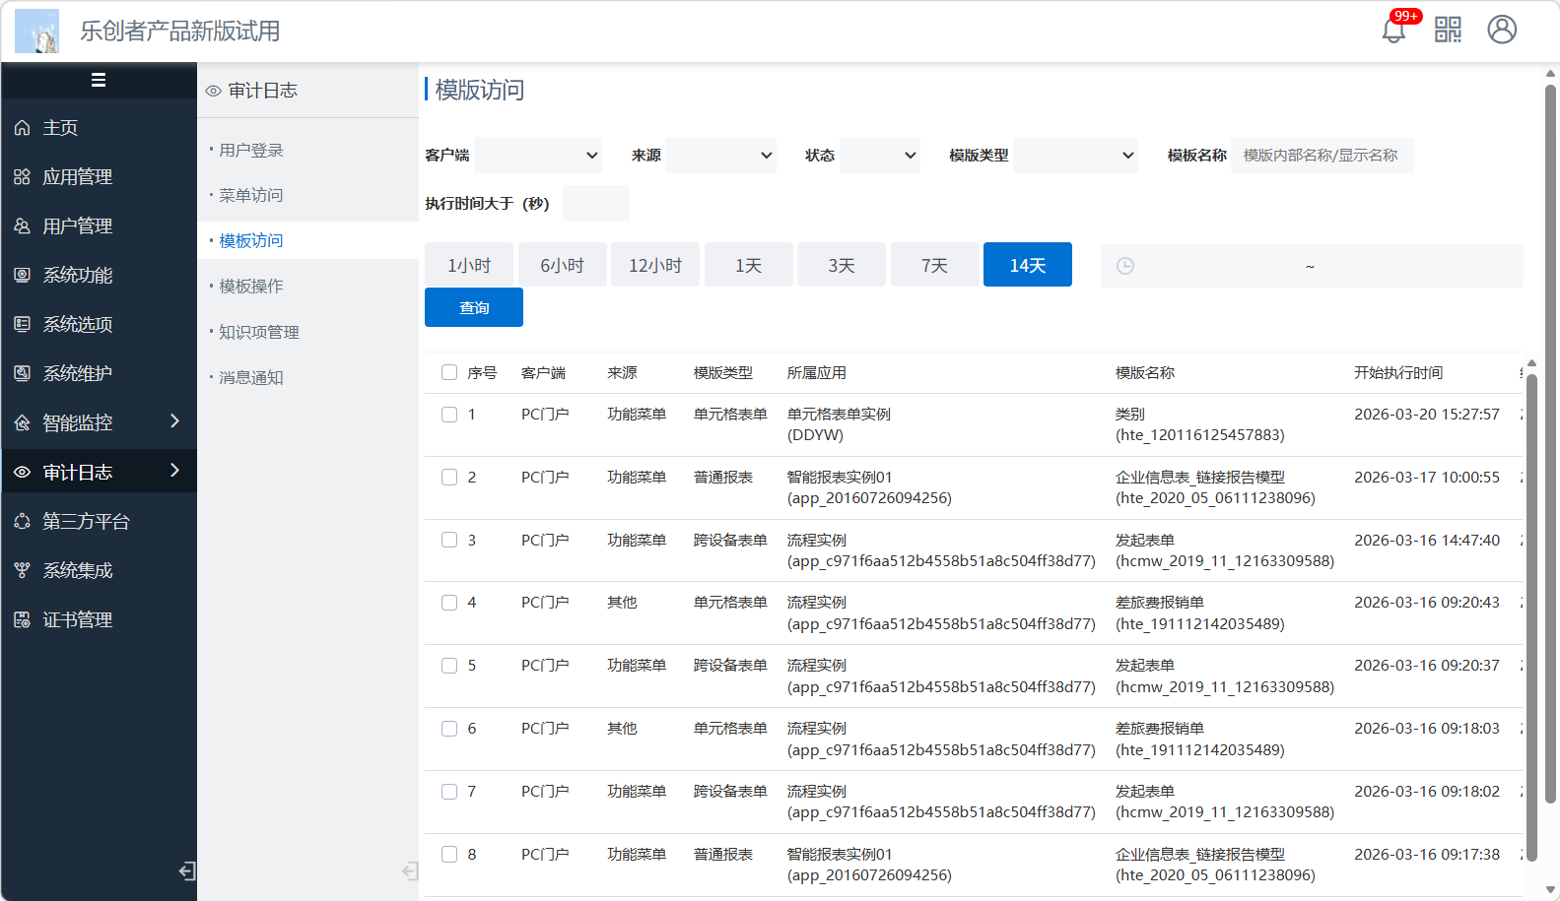
Task: Open the QR code icon in header
Action: 1448,30
